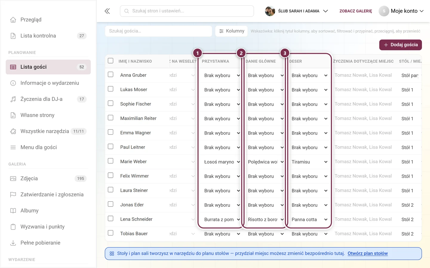Click the Życzenia dla DJ-a music icon
Viewport: 430px width, 268px height.
coord(13,99)
